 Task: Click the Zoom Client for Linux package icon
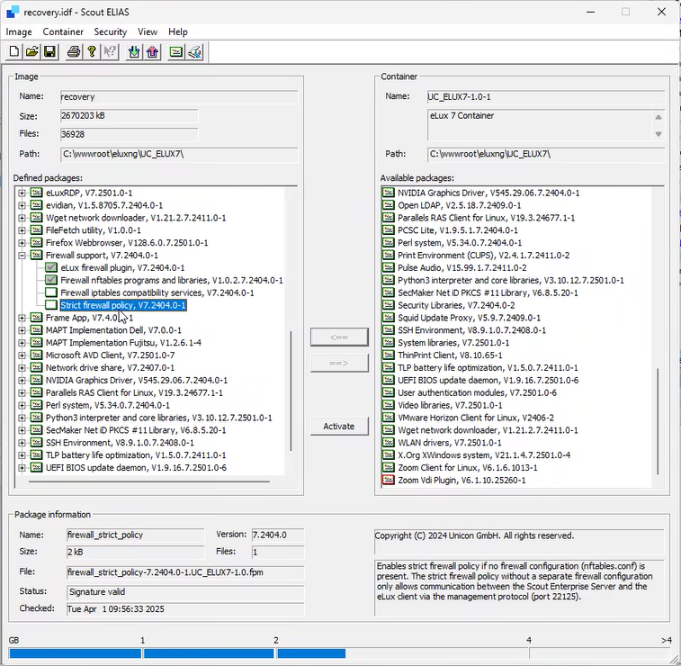[x=388, y=467]
